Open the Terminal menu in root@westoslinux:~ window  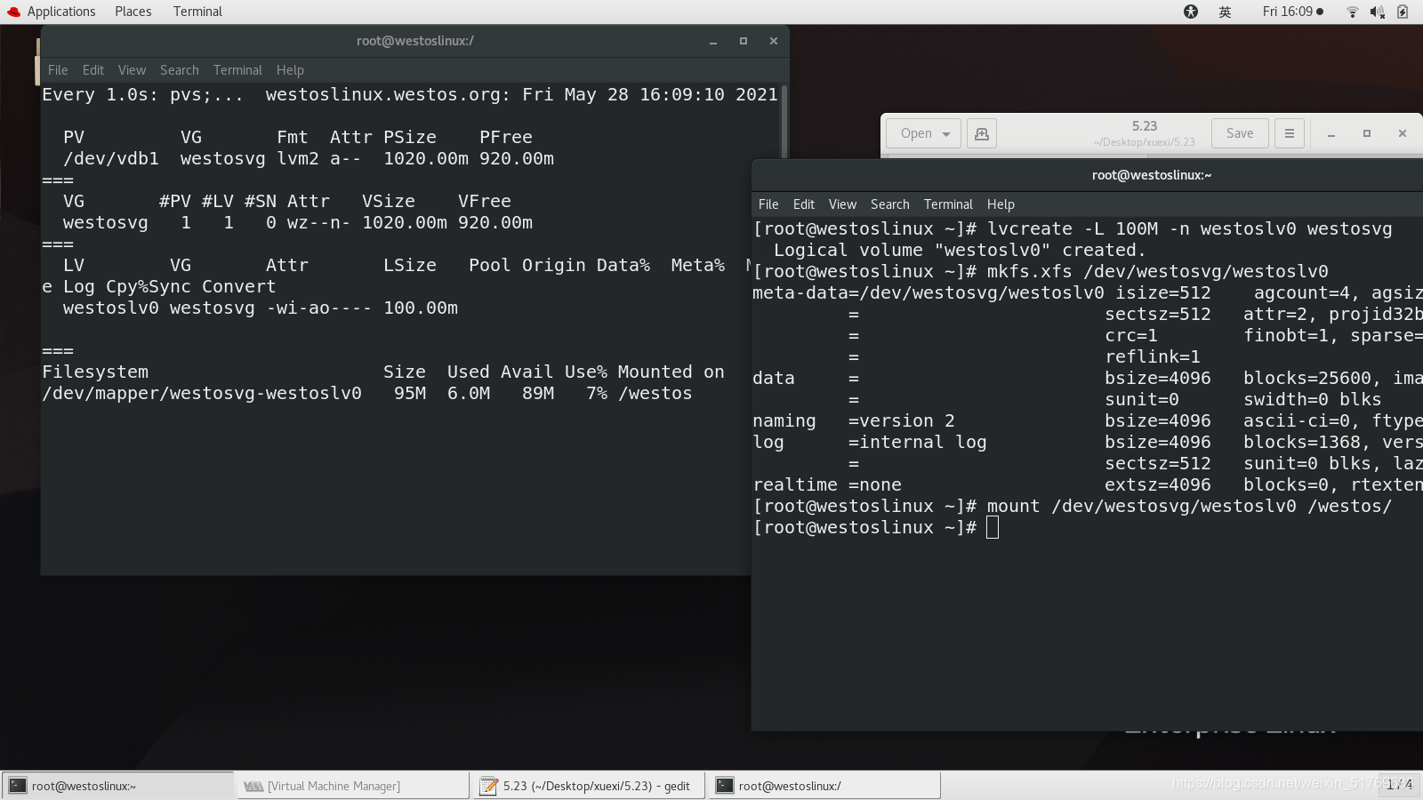pyautogui.click(x=947, y=204)
